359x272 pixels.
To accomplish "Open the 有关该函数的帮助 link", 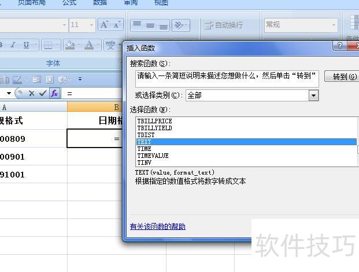I will [157, 226].
